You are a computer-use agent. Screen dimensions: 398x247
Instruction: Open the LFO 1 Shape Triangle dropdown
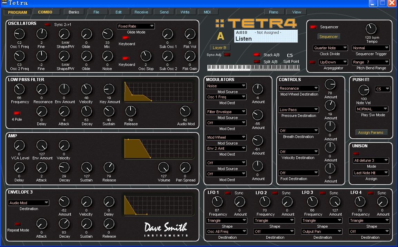227,220
